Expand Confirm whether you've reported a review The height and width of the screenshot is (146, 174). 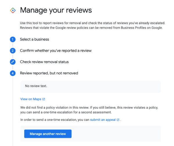click(56, 51)
